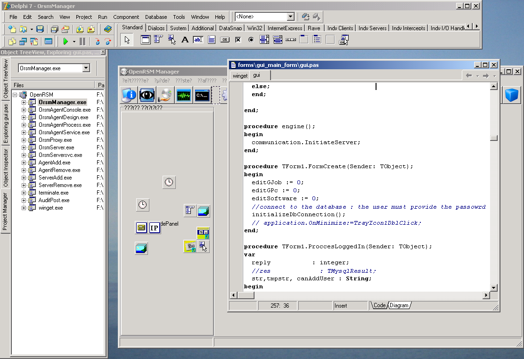
Task: Select the arrow pointer in component palette
Action: click(x=127, y=40)
